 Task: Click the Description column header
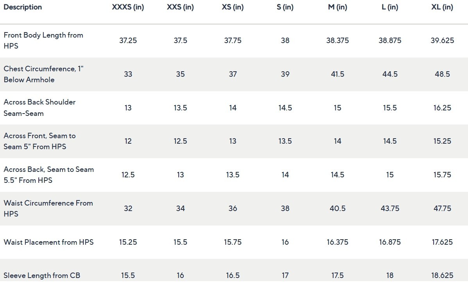(23, 7)
